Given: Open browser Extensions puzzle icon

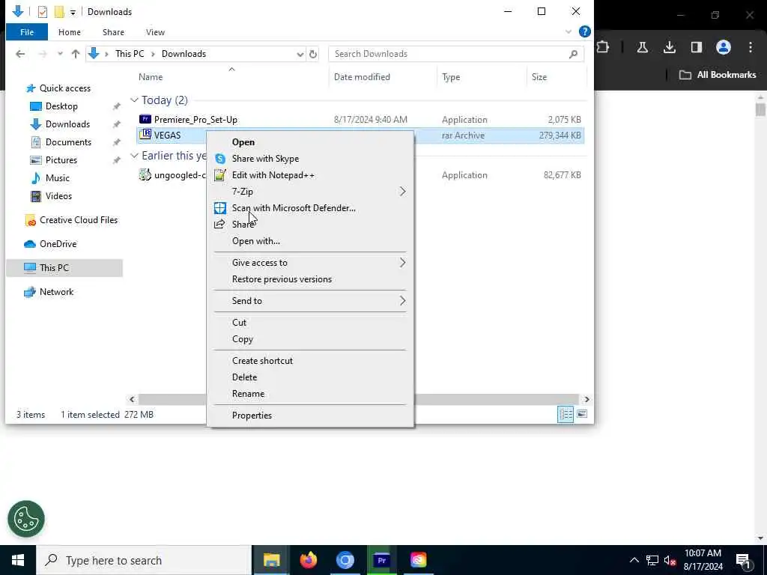Looking at the screenshot, I should [603, 47].
